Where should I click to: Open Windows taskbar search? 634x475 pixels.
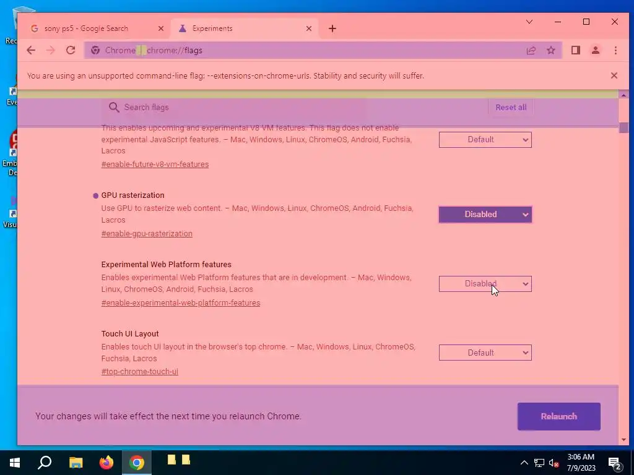[x=45, y=463]
